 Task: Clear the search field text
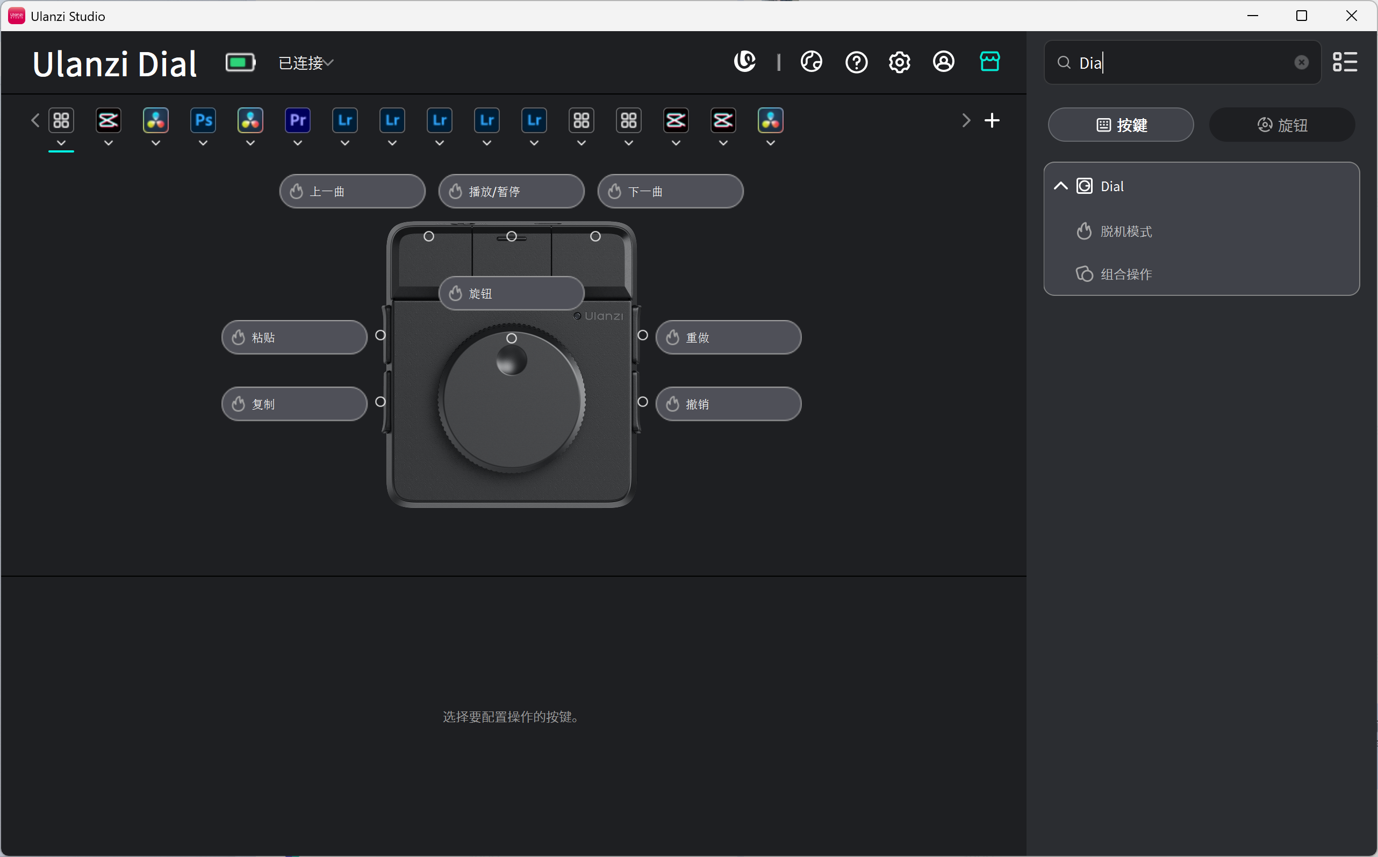[1301, 62]
